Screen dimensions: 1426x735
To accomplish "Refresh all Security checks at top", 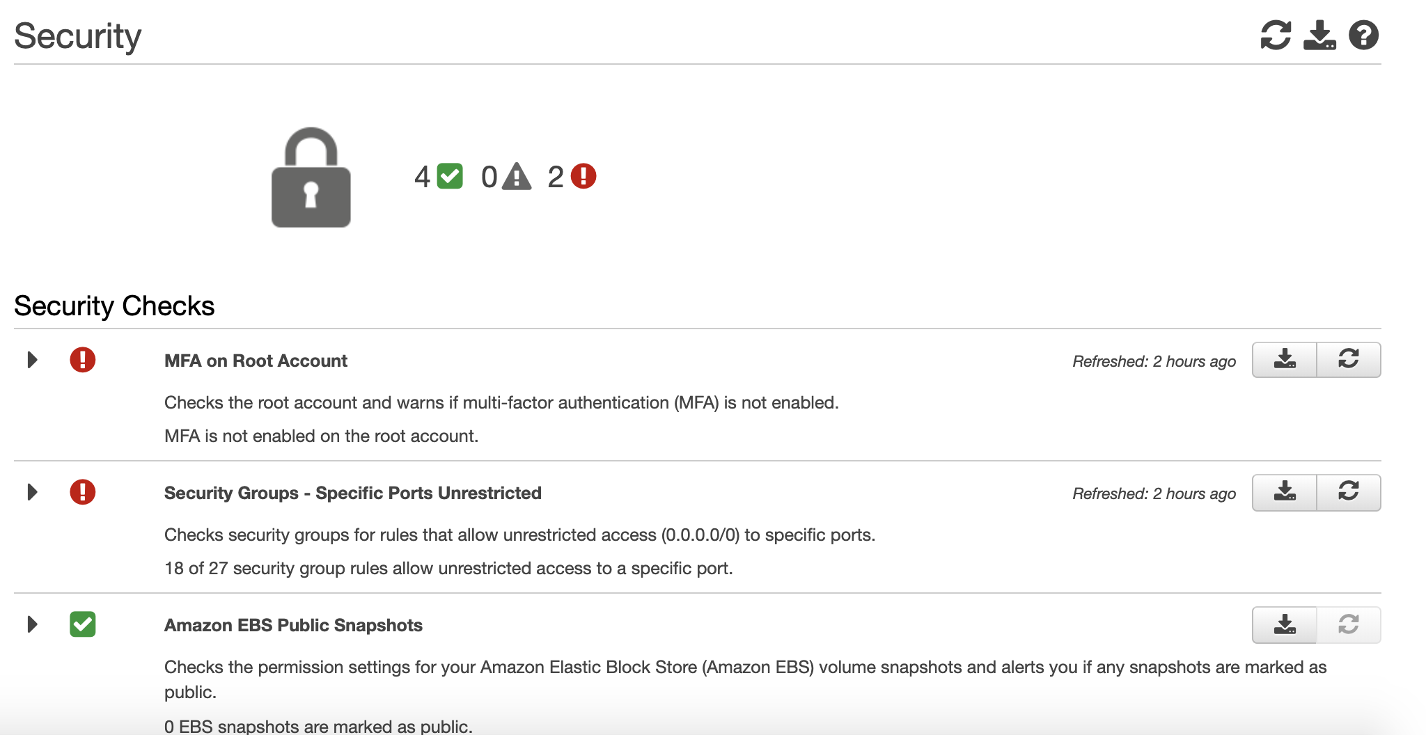I will [1276, 35].
